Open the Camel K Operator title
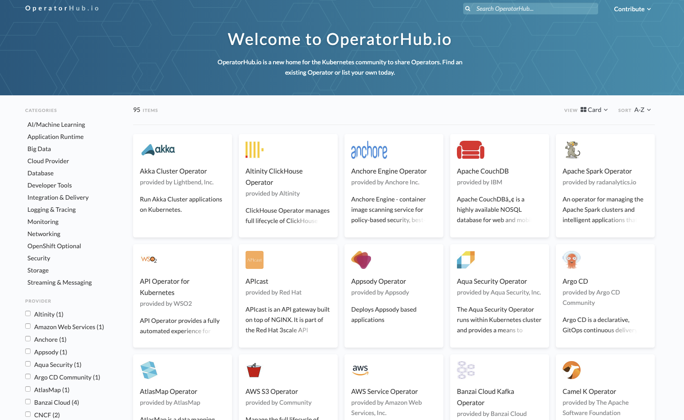 (589, 392)
